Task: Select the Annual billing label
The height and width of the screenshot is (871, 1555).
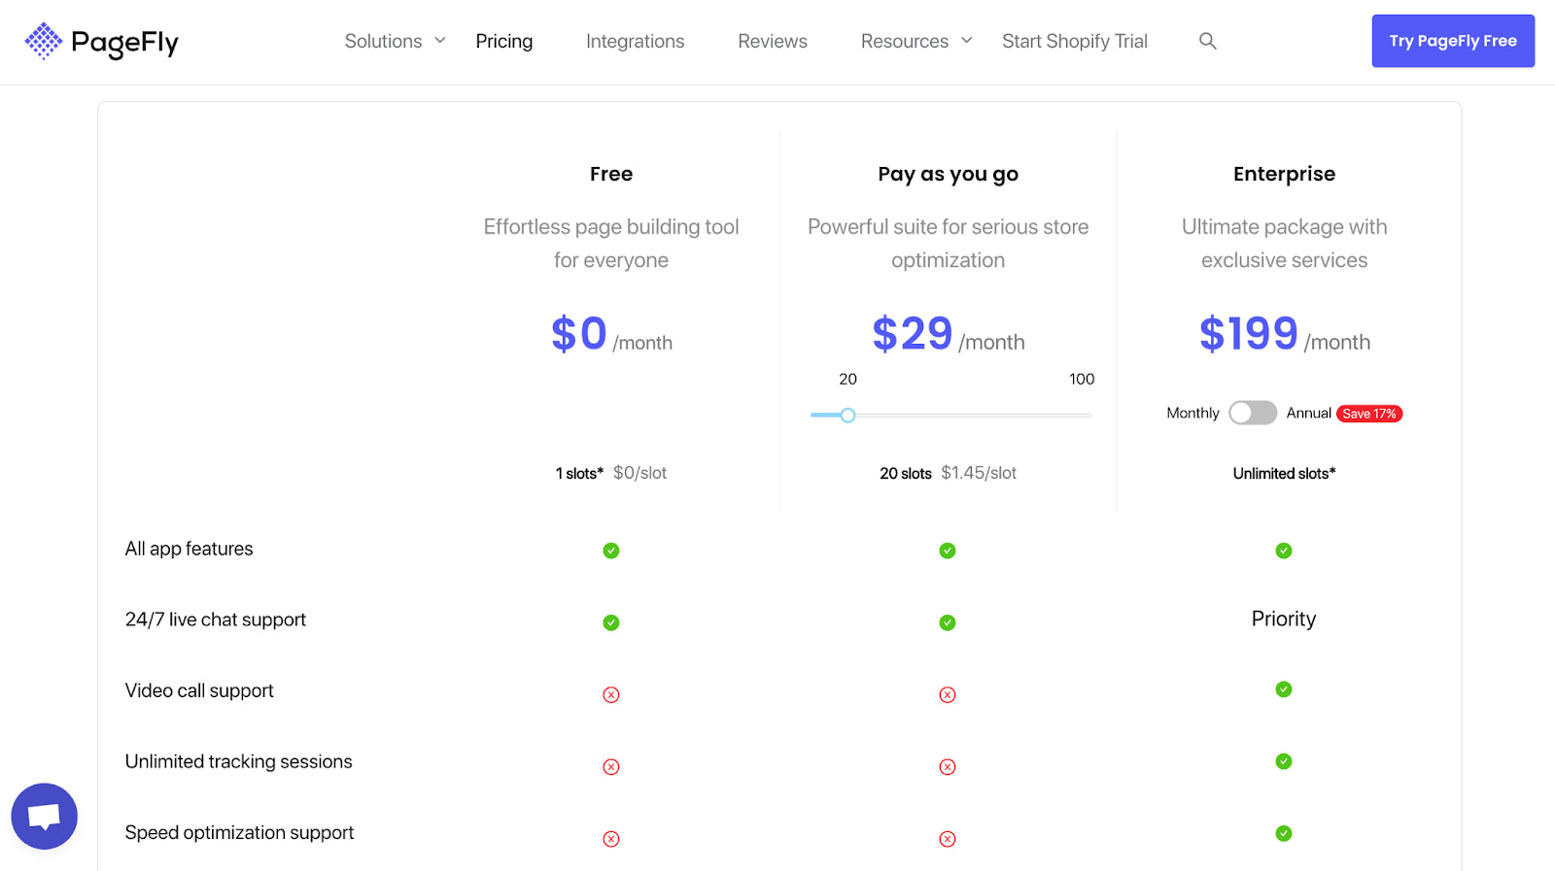Action: click(1308, 413)
